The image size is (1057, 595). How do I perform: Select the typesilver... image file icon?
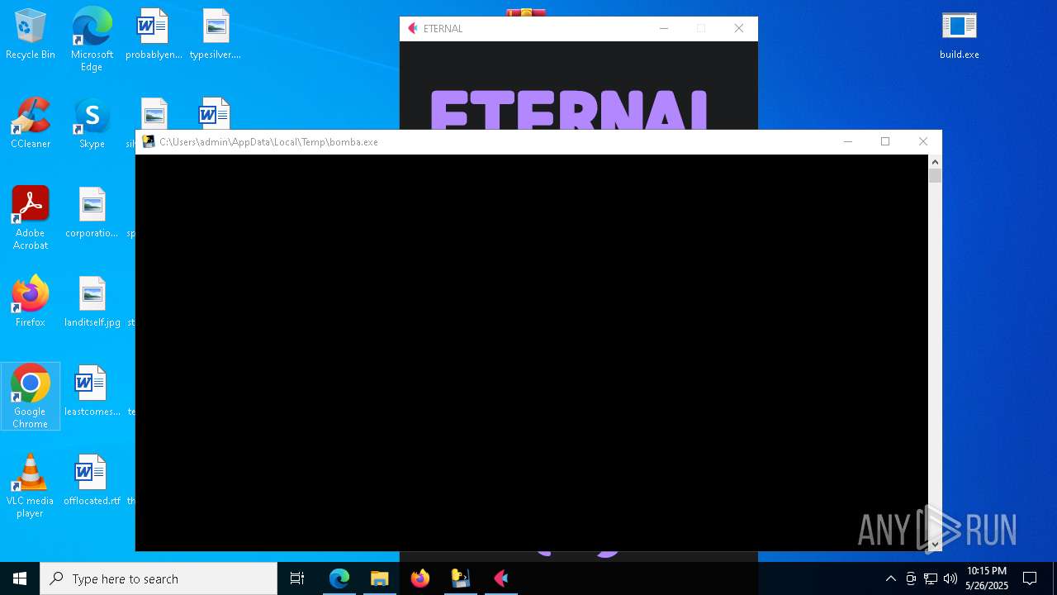[x=216, y=35]
